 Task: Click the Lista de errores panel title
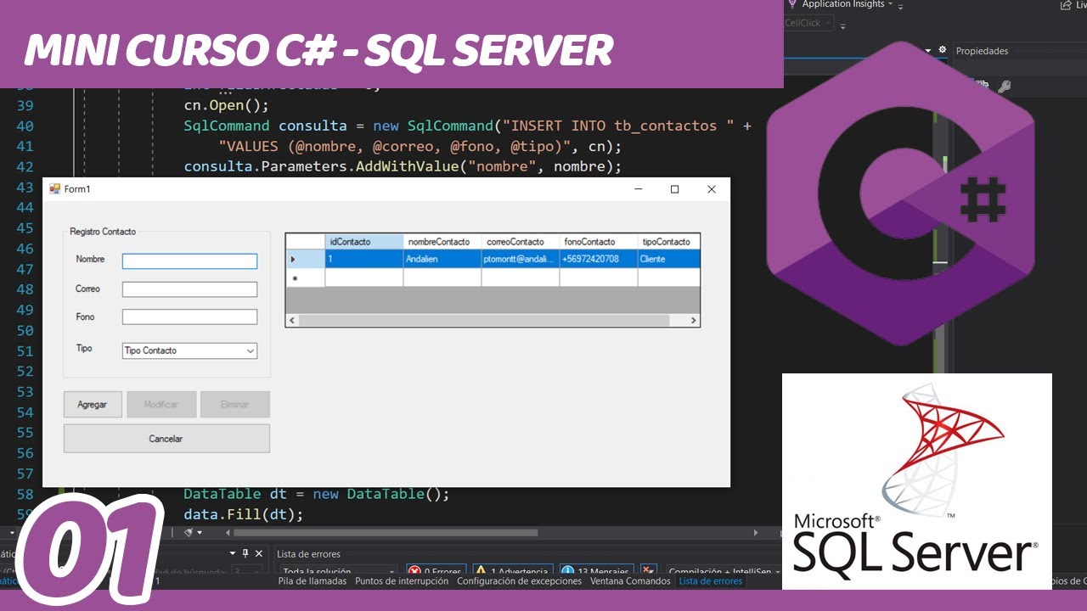[308, 554]
